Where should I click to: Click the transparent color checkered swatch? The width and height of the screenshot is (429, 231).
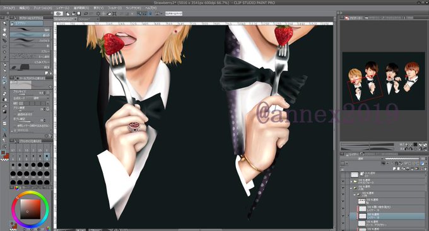[x=5, y=159]
